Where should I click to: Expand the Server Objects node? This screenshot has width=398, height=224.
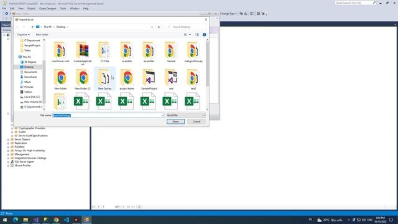[8, 139]
